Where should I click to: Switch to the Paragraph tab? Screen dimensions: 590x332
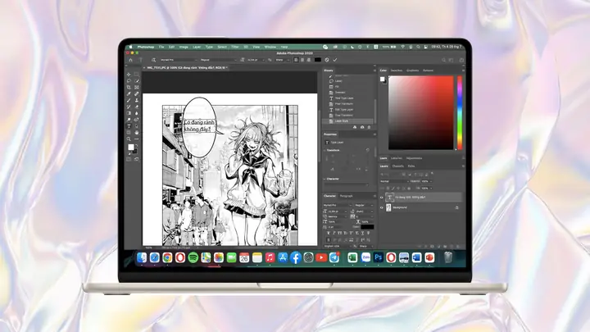click(346, 196)
